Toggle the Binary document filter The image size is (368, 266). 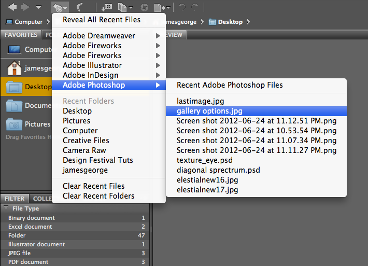[31, 218]
